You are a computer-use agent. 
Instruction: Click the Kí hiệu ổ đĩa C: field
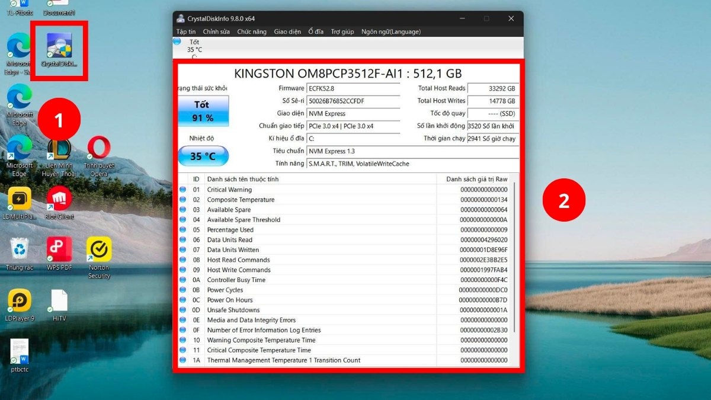tap(353, 139)
